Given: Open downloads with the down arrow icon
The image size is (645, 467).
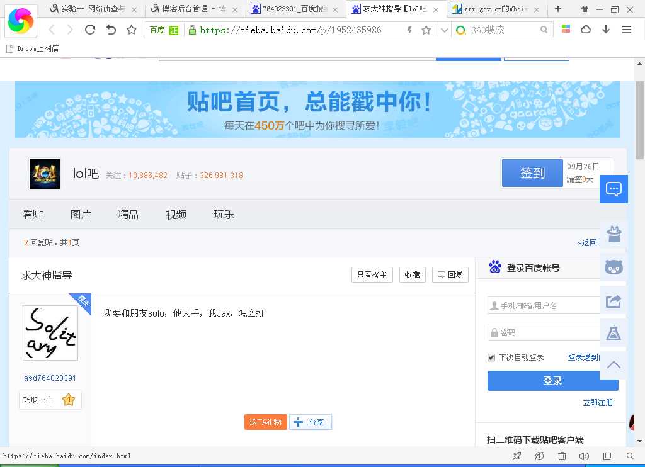Looking at the screenshot, I should point(606,29).
